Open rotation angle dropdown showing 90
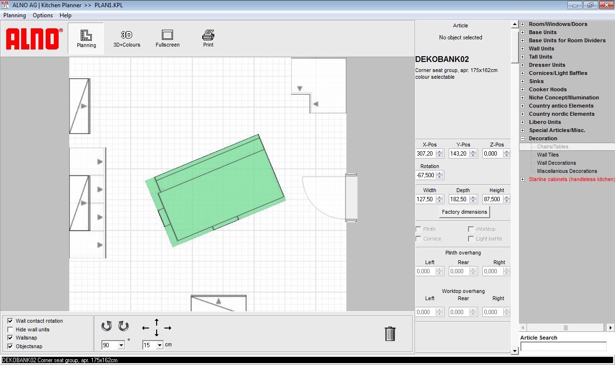615x365 pixels. (x=121, y=345)
